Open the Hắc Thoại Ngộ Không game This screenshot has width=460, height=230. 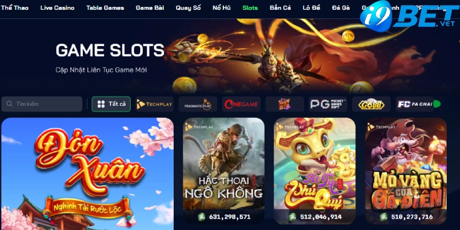pos(224,171)
